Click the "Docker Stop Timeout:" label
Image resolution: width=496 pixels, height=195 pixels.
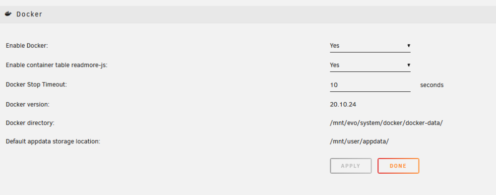(x=36, y=84)
